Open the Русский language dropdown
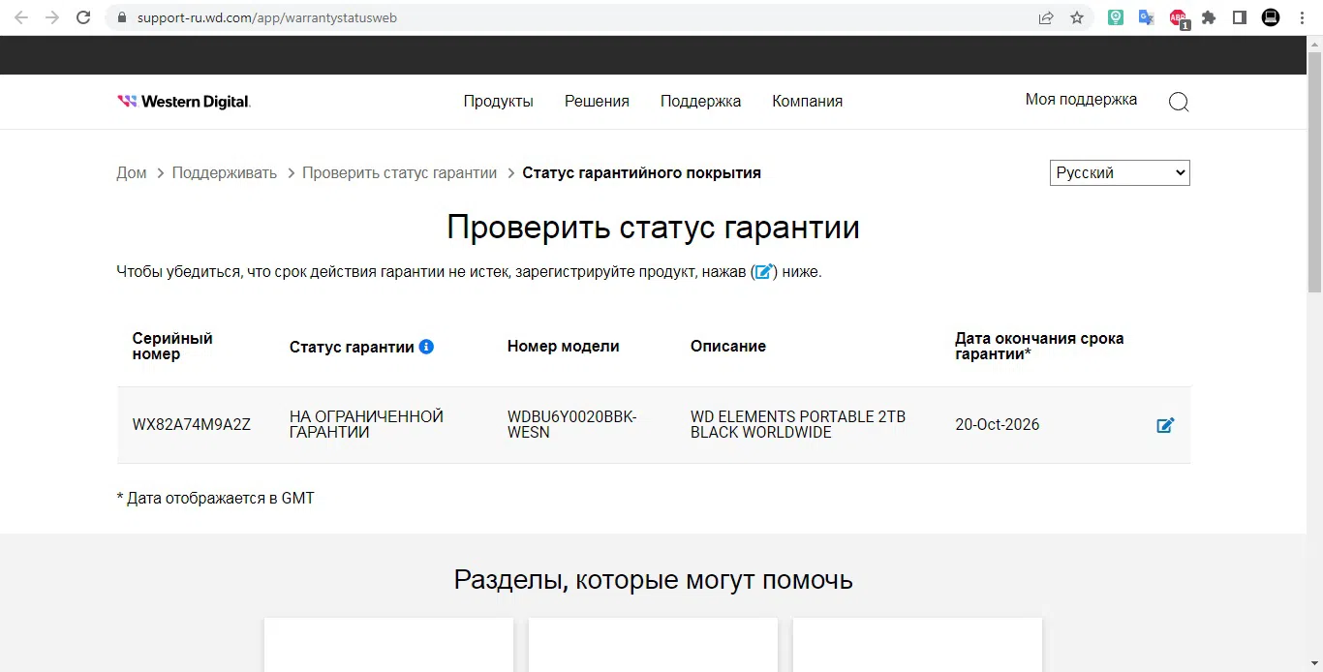The image size is (1323, 672). (1120, 172)
